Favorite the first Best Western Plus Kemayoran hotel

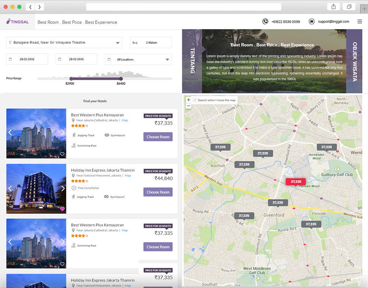point(62,154)
